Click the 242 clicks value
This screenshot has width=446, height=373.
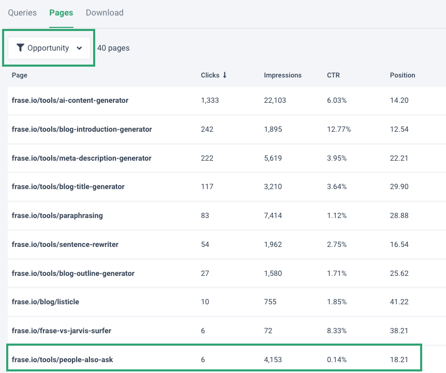[x=207, y=130]
